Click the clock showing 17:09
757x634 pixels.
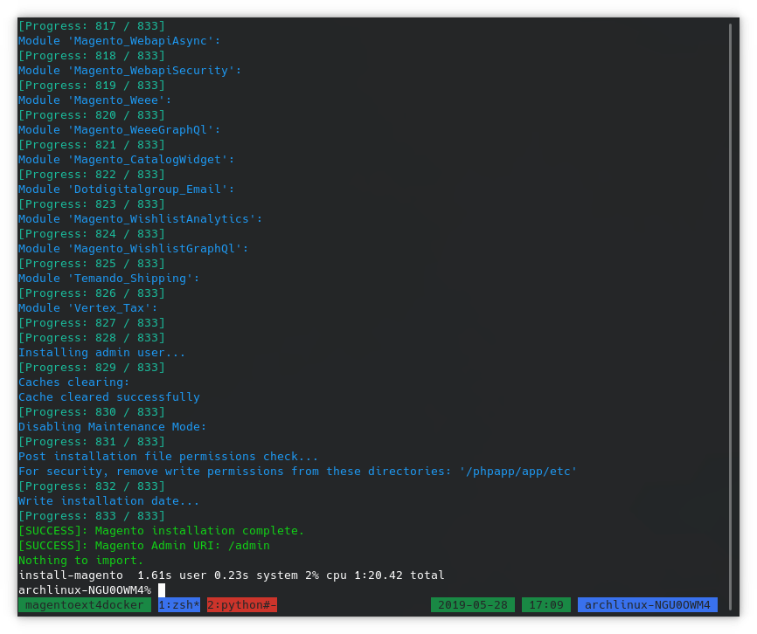(x=546, y=604)
